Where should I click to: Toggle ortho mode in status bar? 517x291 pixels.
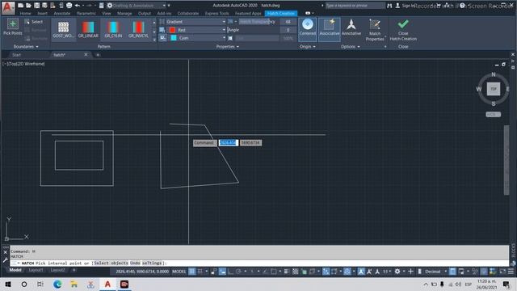click(230, 272)
